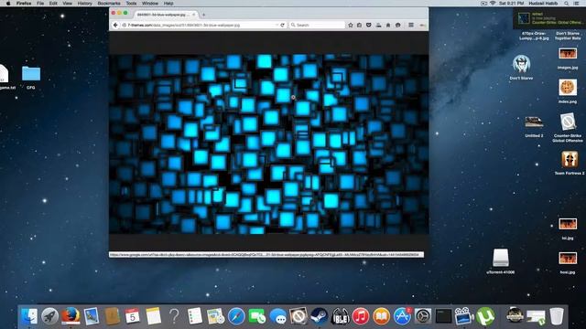Open iTunes from the Dock
The width and height of the screenshot is (586, 329).
click(361, 316)
